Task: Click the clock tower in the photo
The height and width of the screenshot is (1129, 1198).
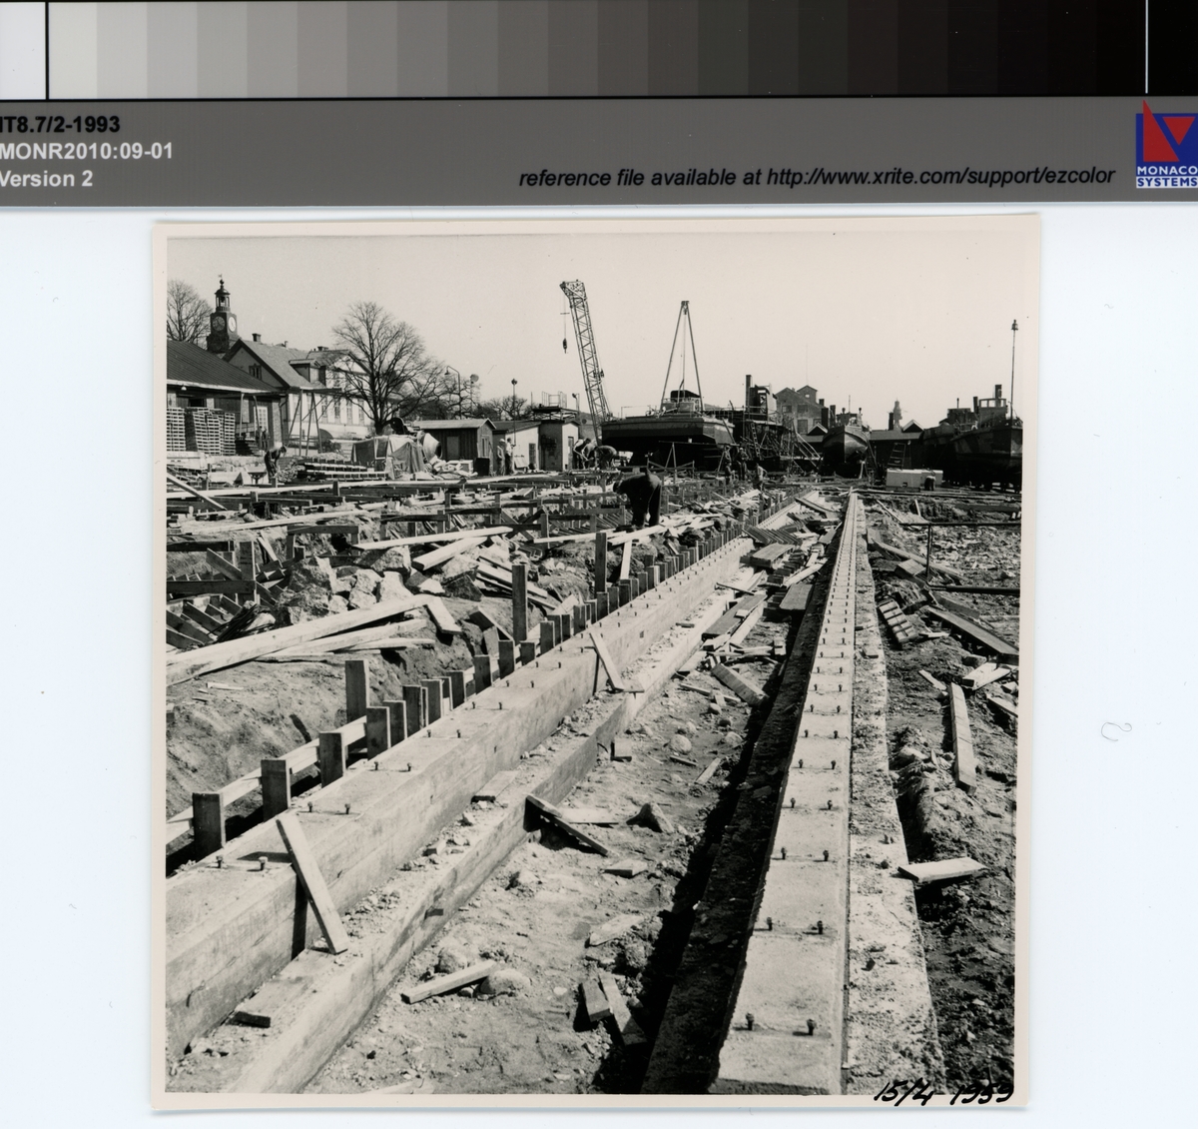Action: 221,315
